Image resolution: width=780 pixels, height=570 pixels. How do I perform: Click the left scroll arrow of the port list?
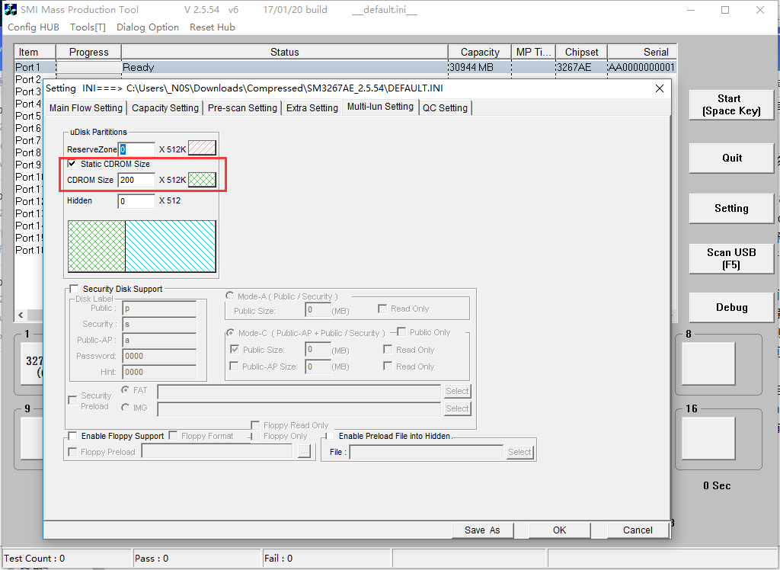coord(21,315)
